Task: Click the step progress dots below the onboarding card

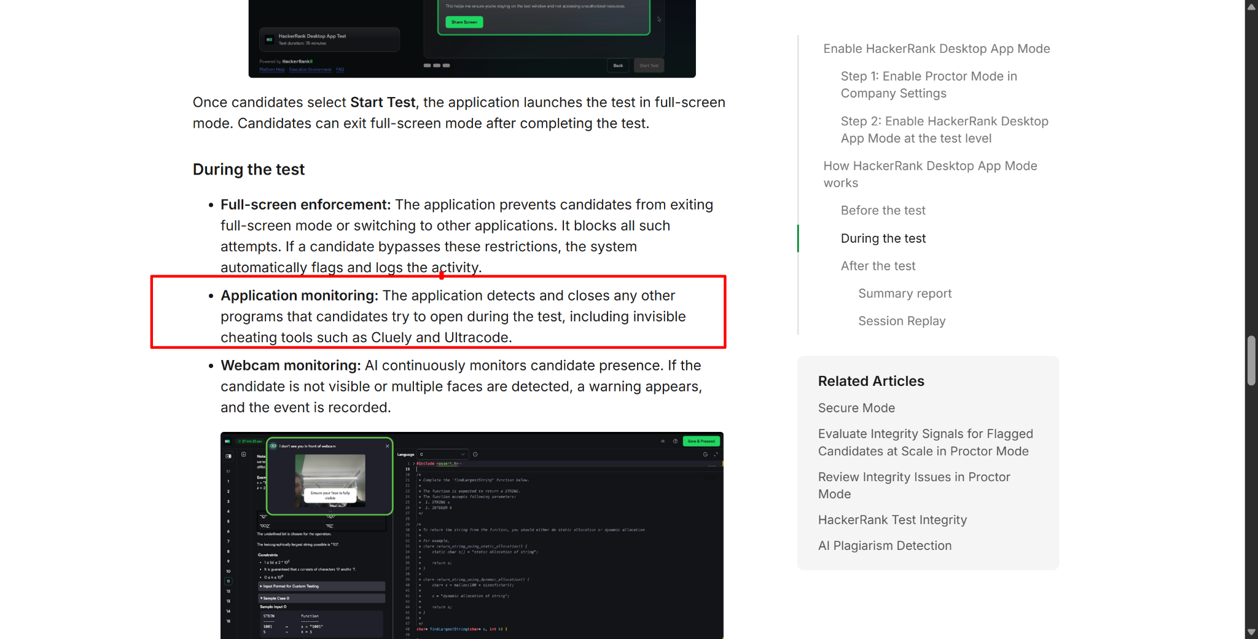Action: 437,65
